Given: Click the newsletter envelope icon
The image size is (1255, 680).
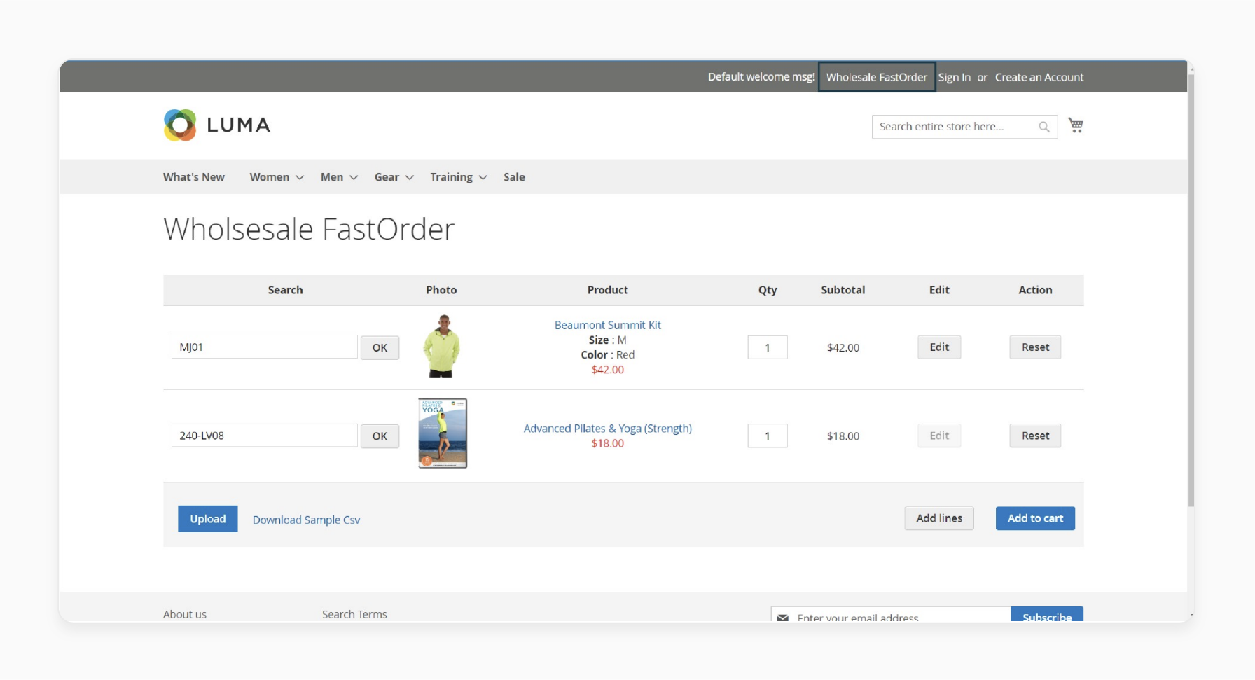Looking at the screenshot, I should [x=782, y=618].
